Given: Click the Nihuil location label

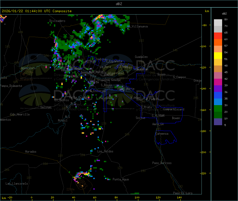Looking at the screenshot, I should (62, 120).
